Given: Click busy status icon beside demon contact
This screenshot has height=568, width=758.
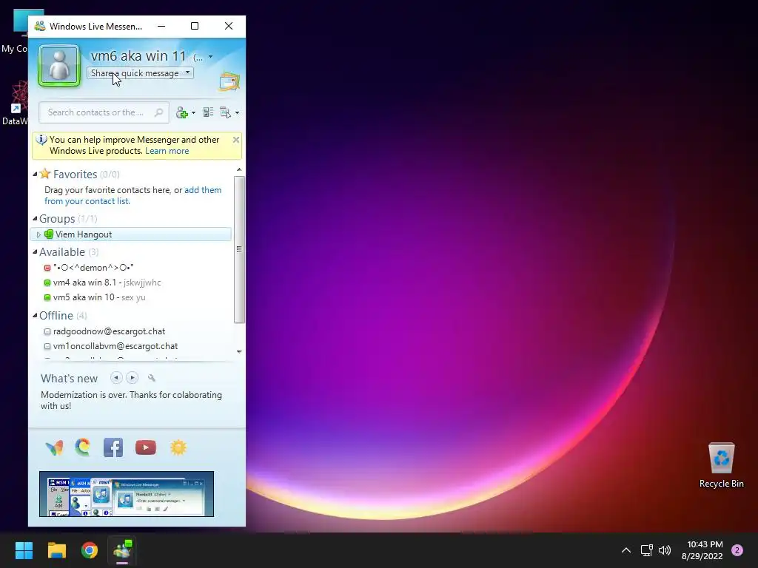Looking at the screenshot, I should tap(47, 268).
